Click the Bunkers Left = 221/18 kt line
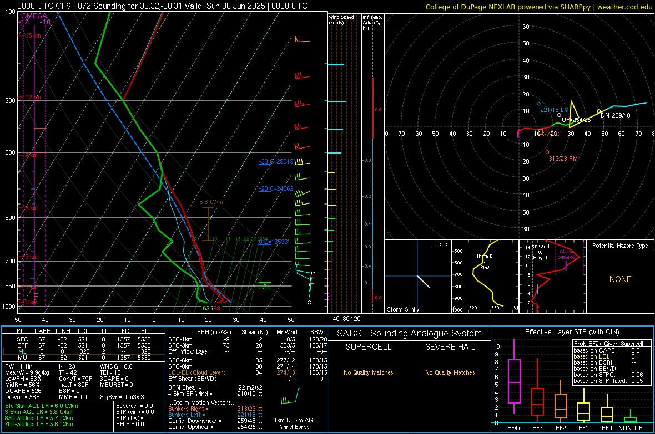Screen dimensions: 655x434 [215, 415]
